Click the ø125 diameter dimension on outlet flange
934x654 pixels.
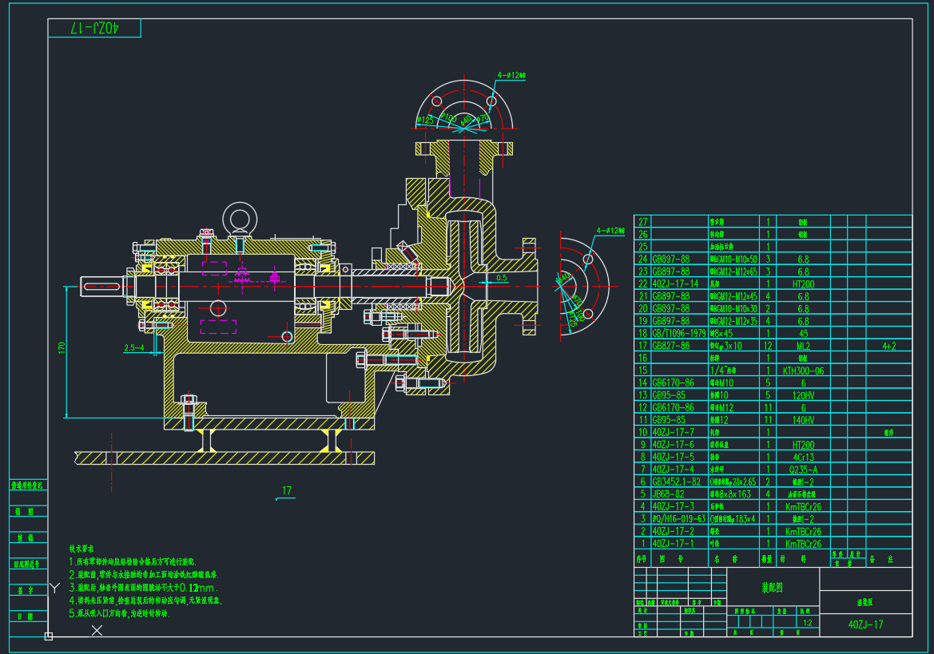click(x=425, y=121)
